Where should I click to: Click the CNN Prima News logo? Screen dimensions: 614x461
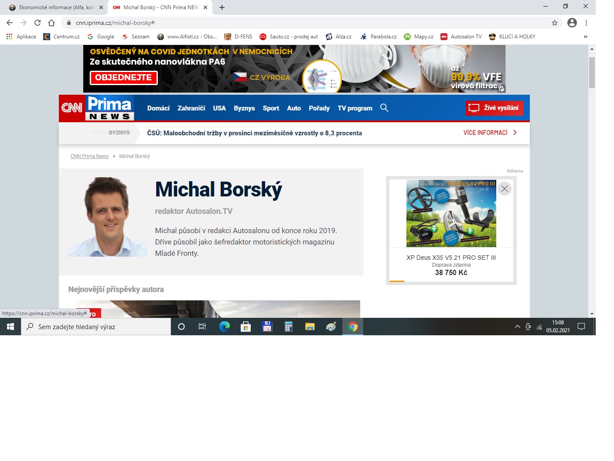click(97, 108)
